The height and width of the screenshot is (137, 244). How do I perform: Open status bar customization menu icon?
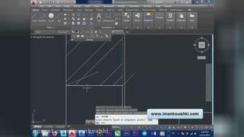(211, 127)
